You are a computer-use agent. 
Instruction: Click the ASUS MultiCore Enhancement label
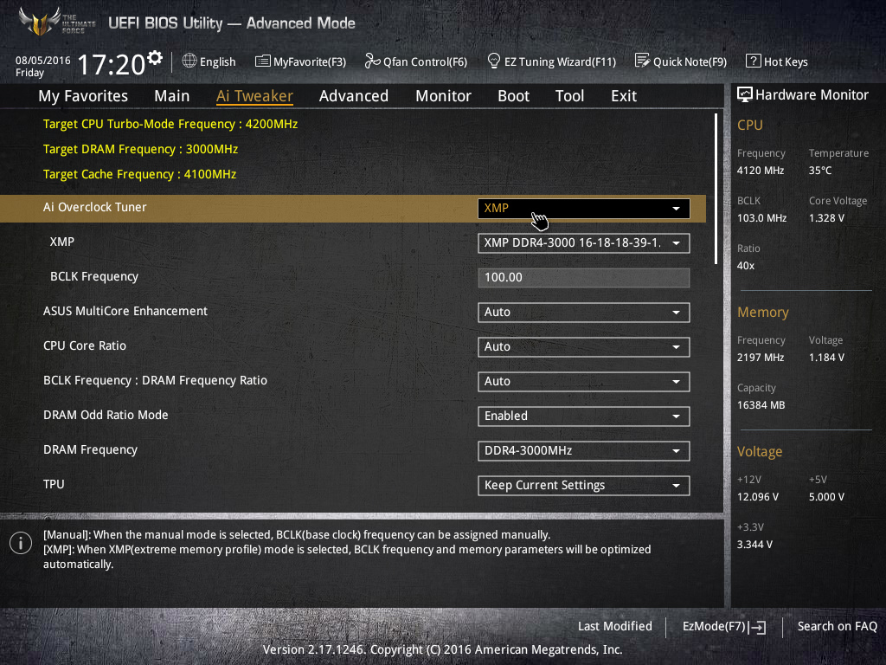(125, 311)
